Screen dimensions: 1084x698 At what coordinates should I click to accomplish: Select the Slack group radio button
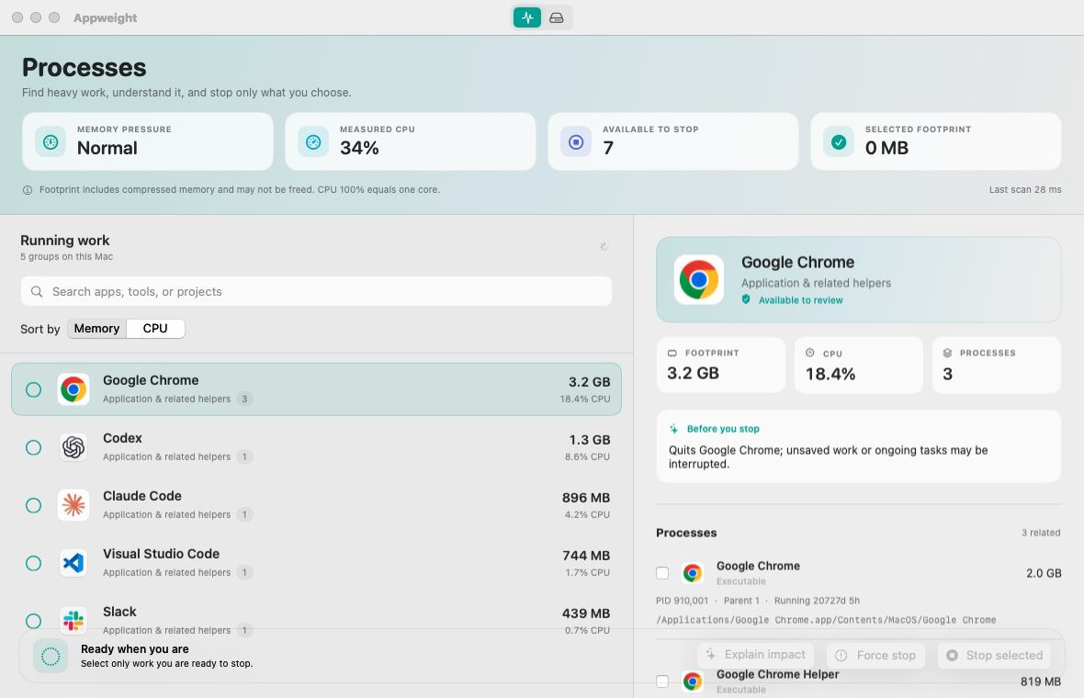pos(33,621)
